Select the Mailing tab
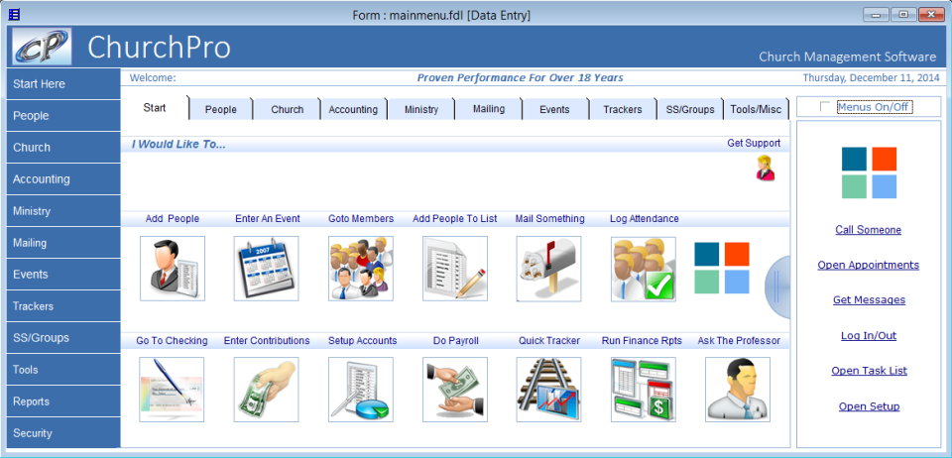The width and height of the screenshot is (952, 458). (489, 109)
